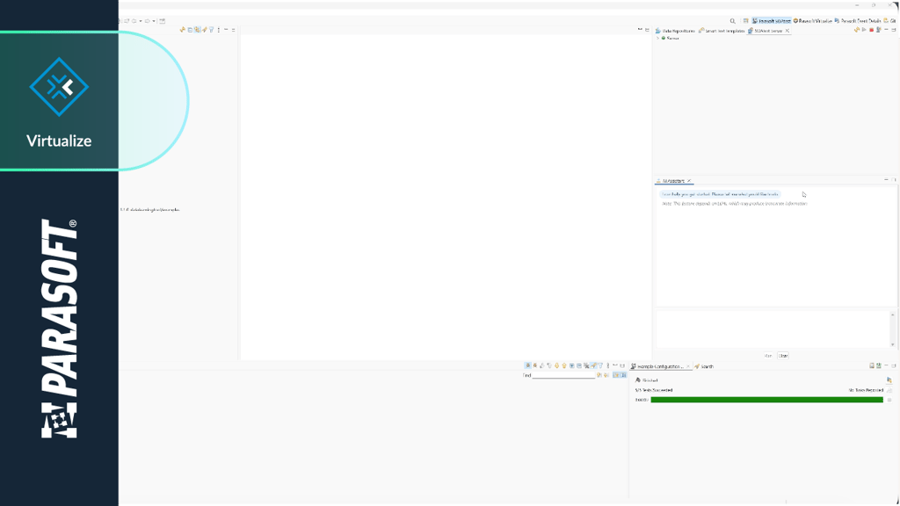Click the first icon at right of results tab bar
This screenshot has height=506, width=900.
871,365
